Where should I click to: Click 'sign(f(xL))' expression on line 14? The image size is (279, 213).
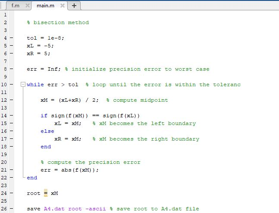(x=121, y=116)
